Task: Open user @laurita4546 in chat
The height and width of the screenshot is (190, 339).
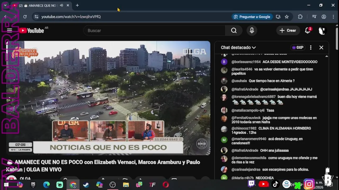Action: [x=242, y=69]
